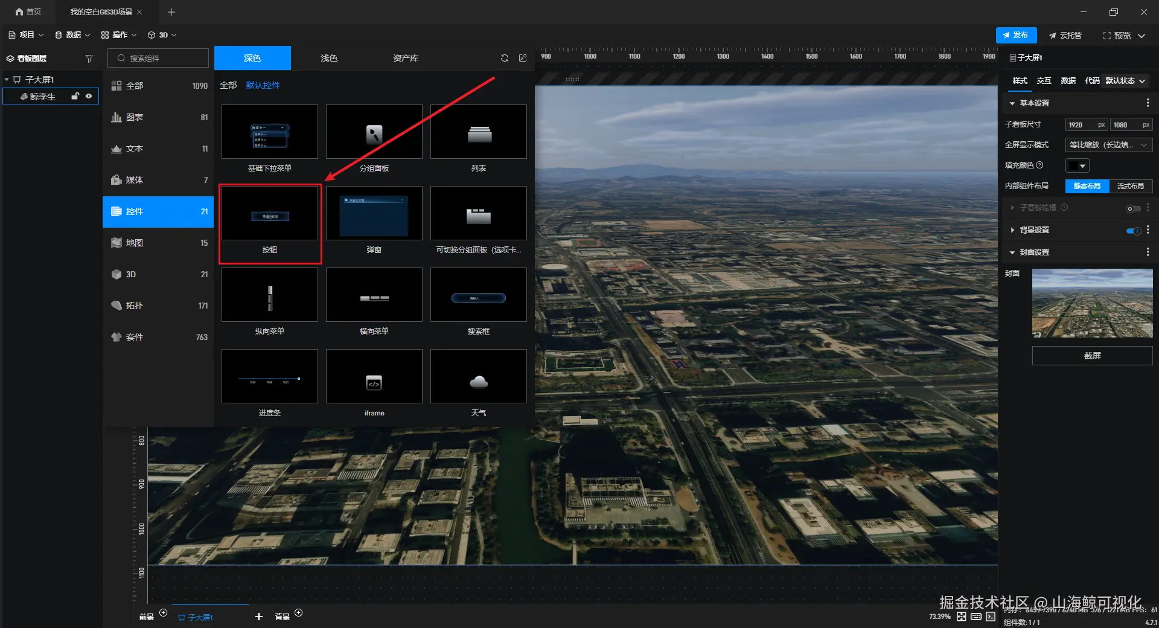
Task: Toggle lock on the 鲸孪生 layer
Action: pyautogui.click(x=75, y=96)
